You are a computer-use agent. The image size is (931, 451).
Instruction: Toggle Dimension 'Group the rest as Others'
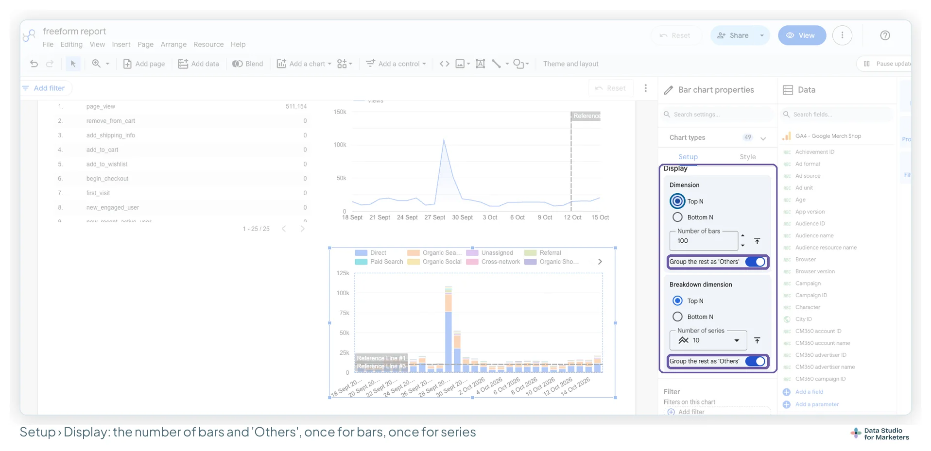pos(755,262)
